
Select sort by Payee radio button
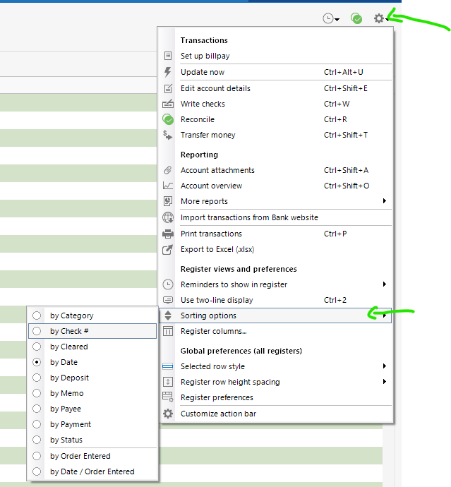click(37, 409)
